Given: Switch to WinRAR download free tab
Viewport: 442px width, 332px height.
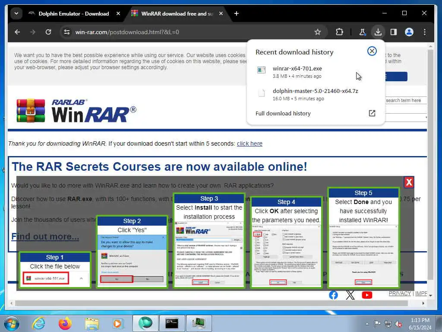Looking at the screenshot, I should pyautogui.click(x=177, y=13).
